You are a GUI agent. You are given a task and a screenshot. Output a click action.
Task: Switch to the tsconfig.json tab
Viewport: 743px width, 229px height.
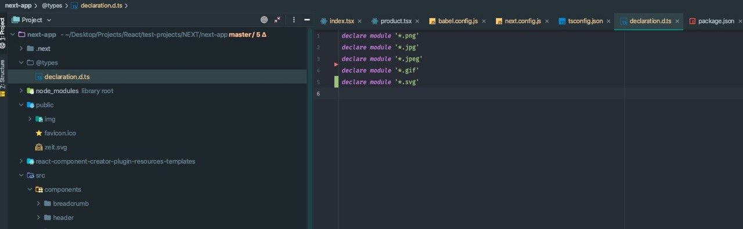click(580, 21)
